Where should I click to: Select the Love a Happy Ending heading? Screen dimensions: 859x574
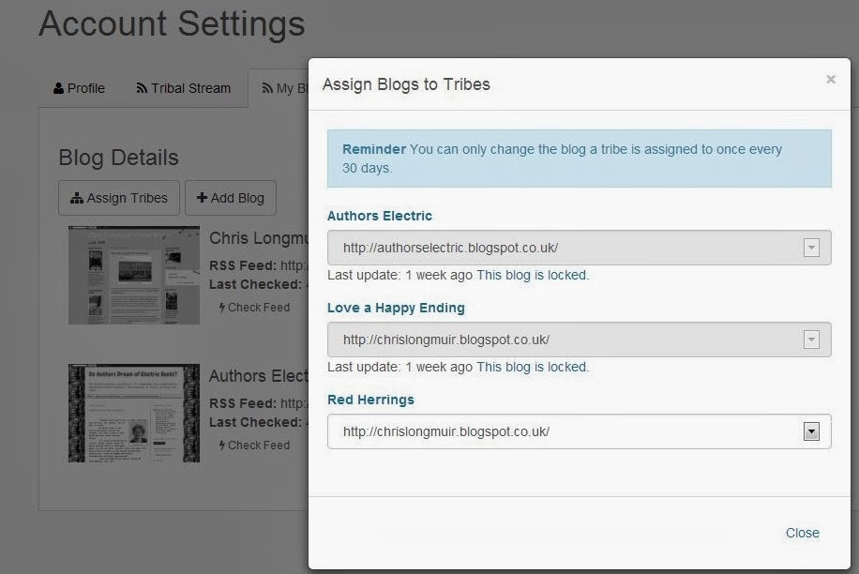396,309
